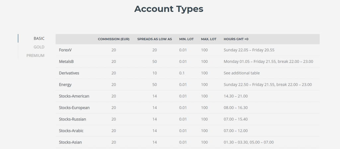This screenshot has width=340, height=149.
Task: Switch to the GOLD account tab
Action: pyautogui.click(x=39, y=47)
